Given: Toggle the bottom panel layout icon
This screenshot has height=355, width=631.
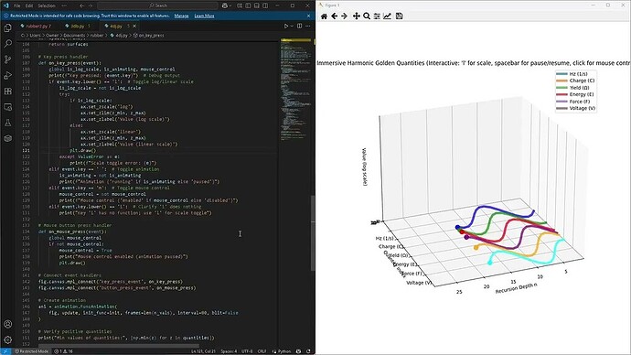Looking at the screenshot, I should pos(257,5).
